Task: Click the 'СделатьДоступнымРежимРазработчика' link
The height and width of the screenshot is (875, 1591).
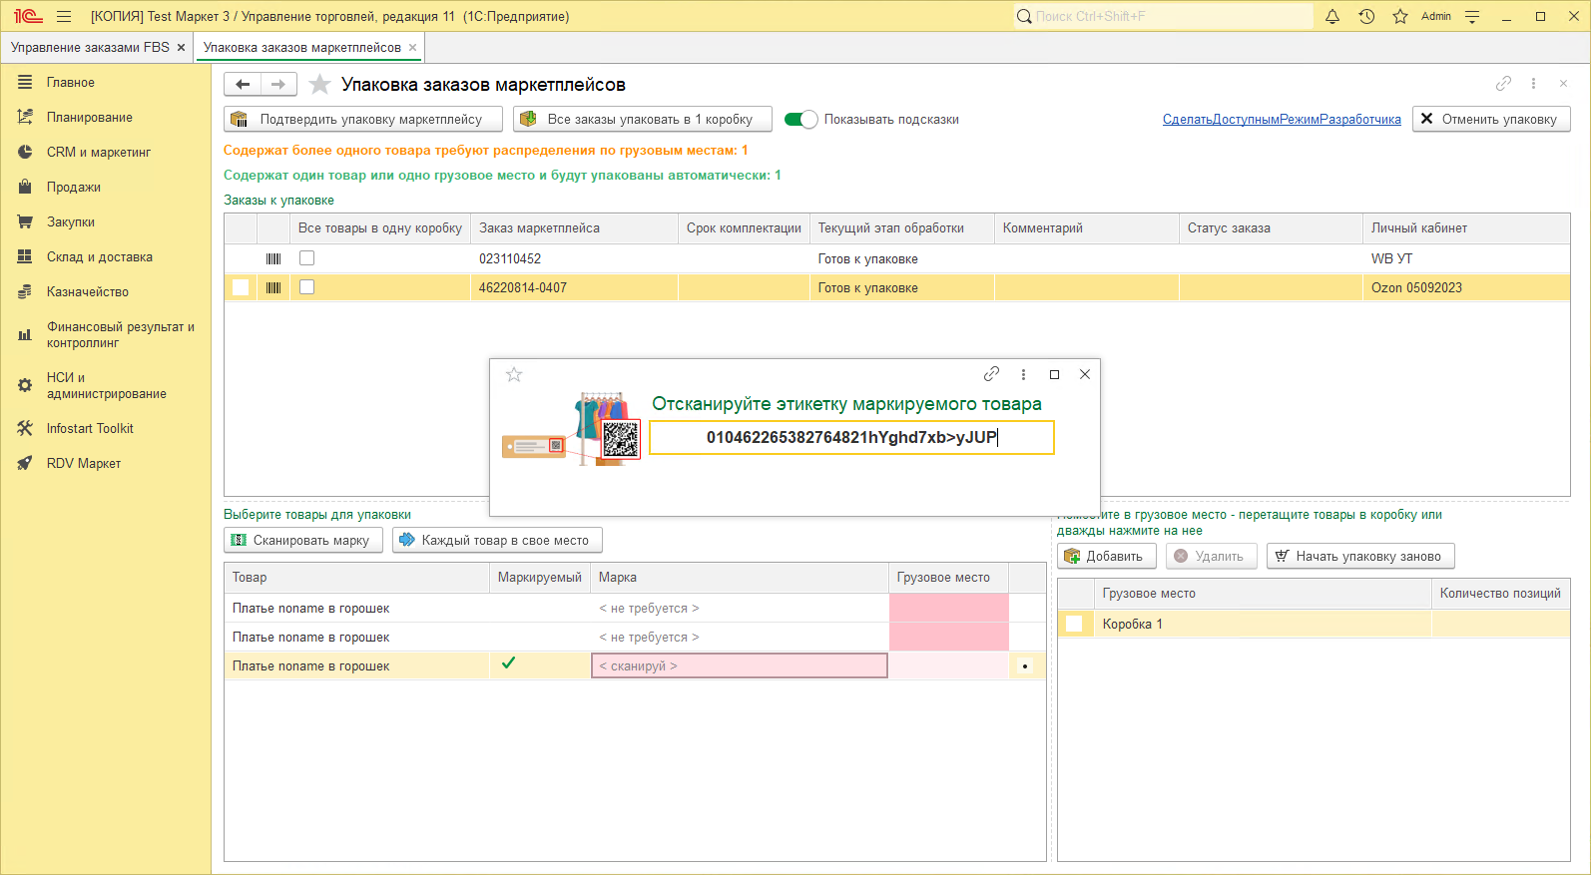Action: click(1282, 120)
